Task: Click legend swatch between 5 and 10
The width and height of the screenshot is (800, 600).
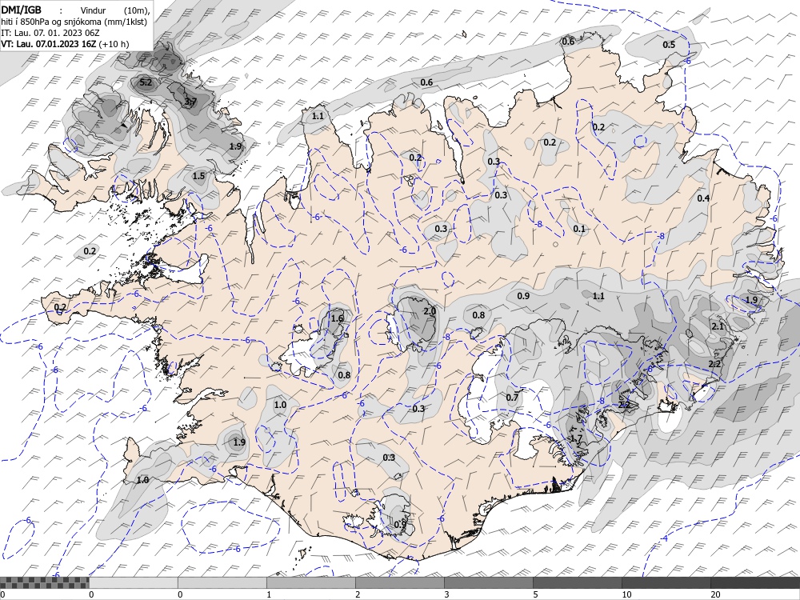Action: (577, 582)
